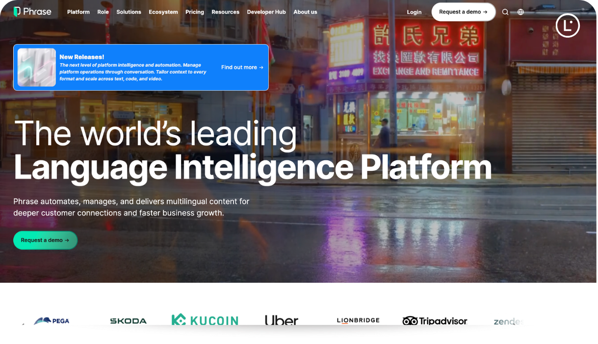The width and height of the screenshot is (598, 344).
Task: Click the New Releases! heading
Action: 82,57
